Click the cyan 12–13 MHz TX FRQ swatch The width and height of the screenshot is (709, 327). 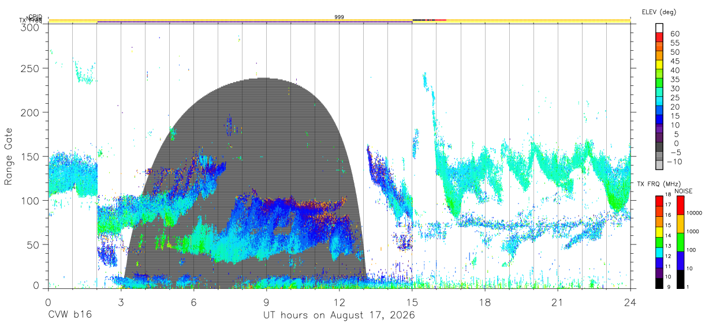(659, 252)
